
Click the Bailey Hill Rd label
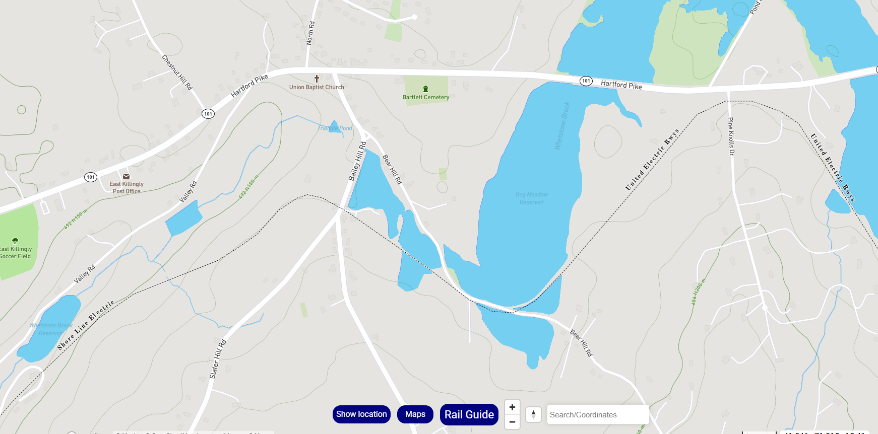tap(357, 161)
